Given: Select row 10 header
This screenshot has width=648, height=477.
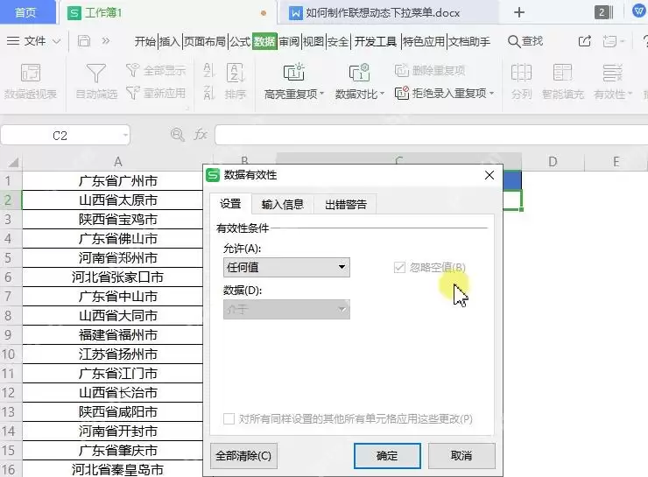Looking at the screenshot, I should coord(11,354).
